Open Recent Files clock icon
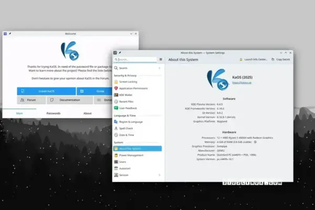315x210 pixels. pyautogui.click(x=116, y=101)
